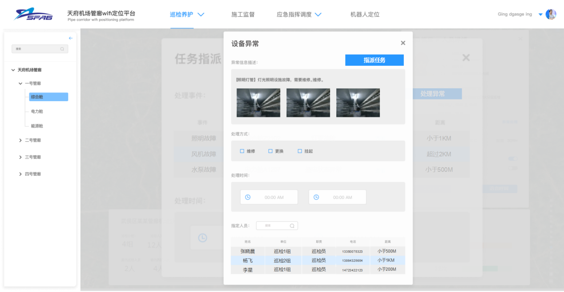Check the 维修 checkbox
Viewport: 564px width, 292px height.
click(242, 151)
